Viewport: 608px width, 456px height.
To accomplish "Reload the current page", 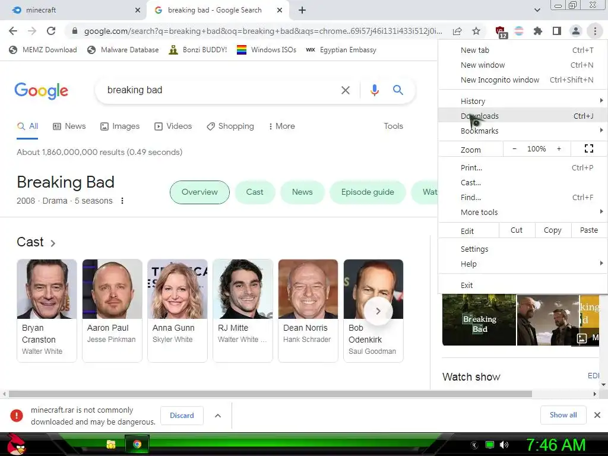I will 51,31.
